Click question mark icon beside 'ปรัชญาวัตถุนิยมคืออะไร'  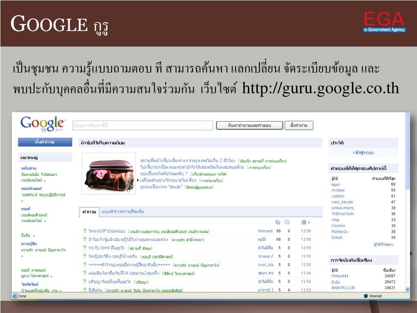tap(84, 281)
